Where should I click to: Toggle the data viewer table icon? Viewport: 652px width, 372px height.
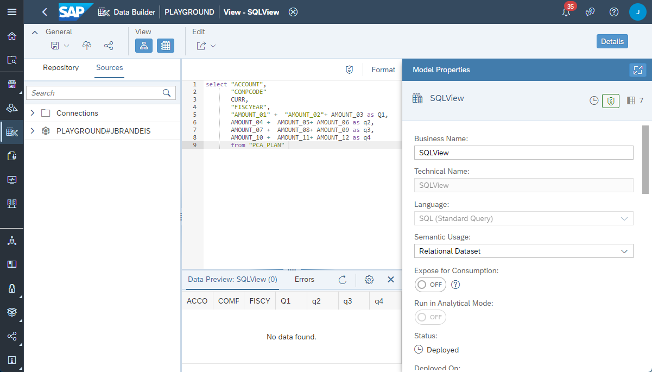[x=166, y=46]
